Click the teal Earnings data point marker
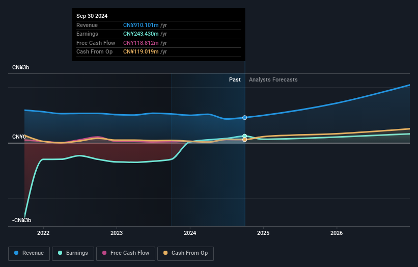Screen dimensions: 418x267 click(245, 136)
